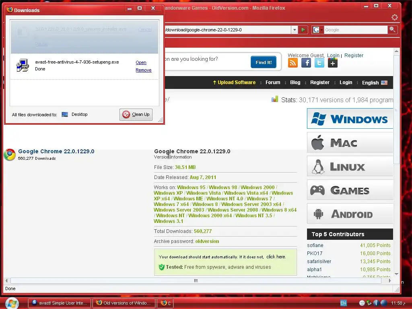The width and height of the screenshot is (412, 309).
Task: Click the RSS feed icon
Action: click(293, 63)
